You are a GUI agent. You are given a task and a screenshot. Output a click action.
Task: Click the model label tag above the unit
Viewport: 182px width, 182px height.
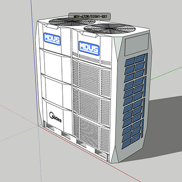(90, 16)
